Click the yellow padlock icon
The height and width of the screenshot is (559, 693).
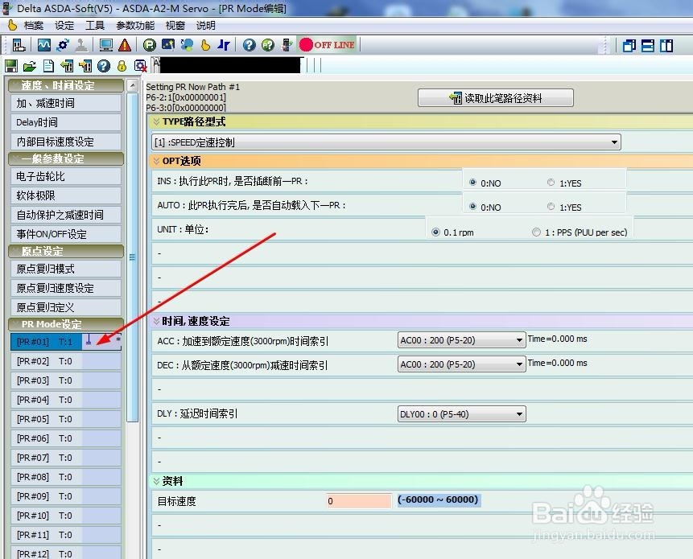tap(122, 66)
